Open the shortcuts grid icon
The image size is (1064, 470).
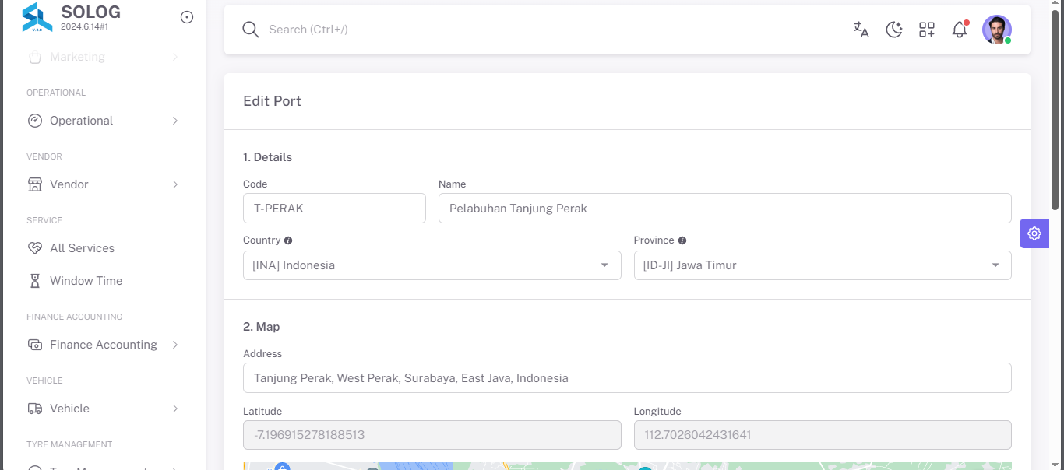(927, 30)
